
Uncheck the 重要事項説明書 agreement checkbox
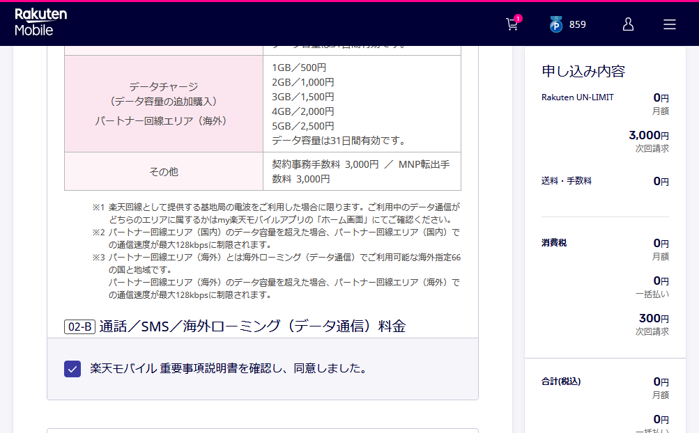click(x=72, y=369)
